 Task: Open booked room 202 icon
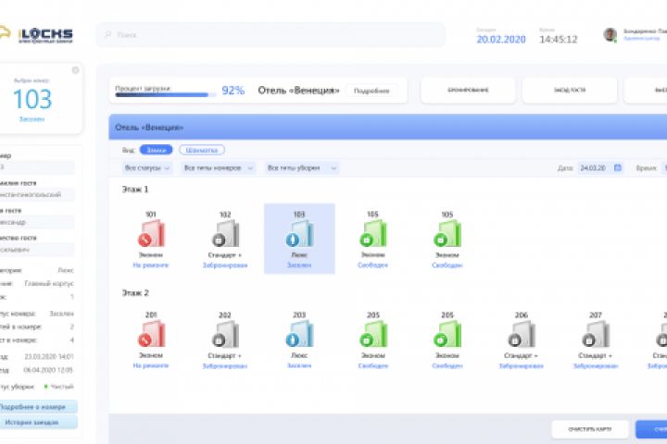pos(225,334)
